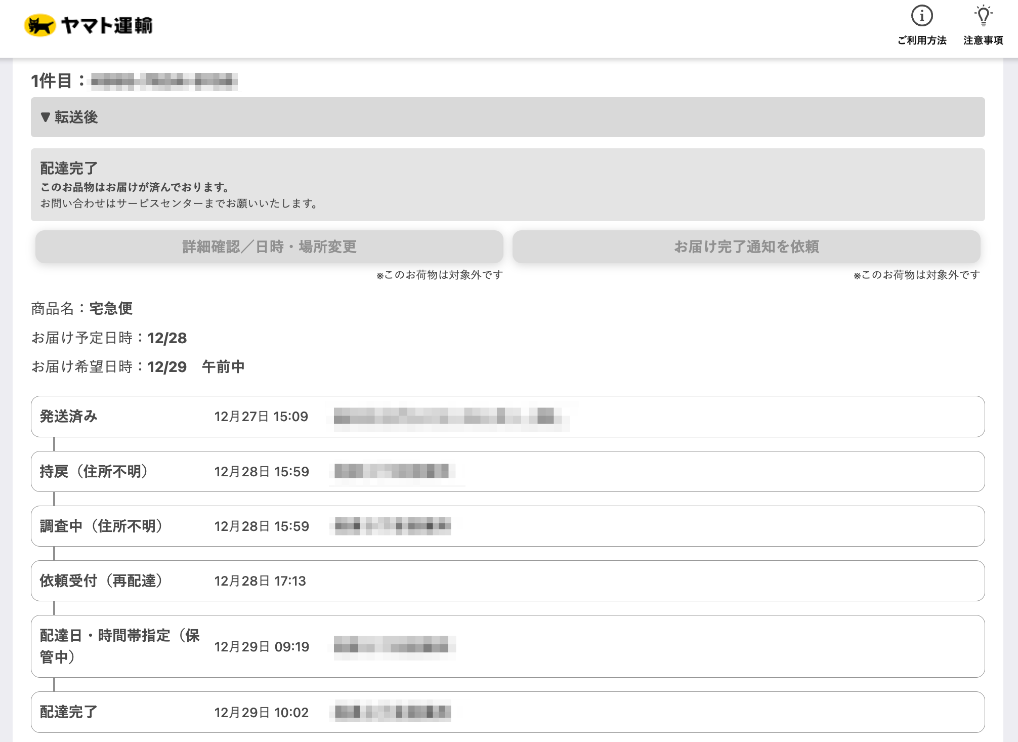Click the 配達完了 status message box
The image size is (1018, 742).
click(507, 185)
